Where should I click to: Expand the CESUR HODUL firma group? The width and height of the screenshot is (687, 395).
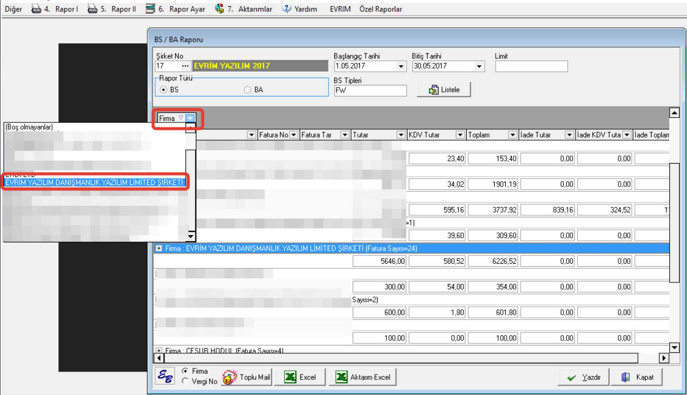[x=158, y=351]
